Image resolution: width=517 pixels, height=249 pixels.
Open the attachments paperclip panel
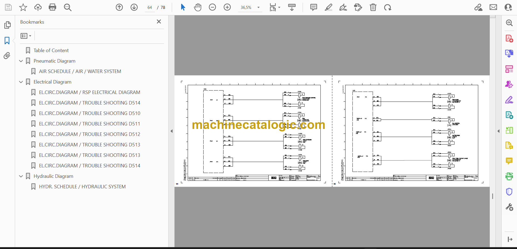point(7,56)
